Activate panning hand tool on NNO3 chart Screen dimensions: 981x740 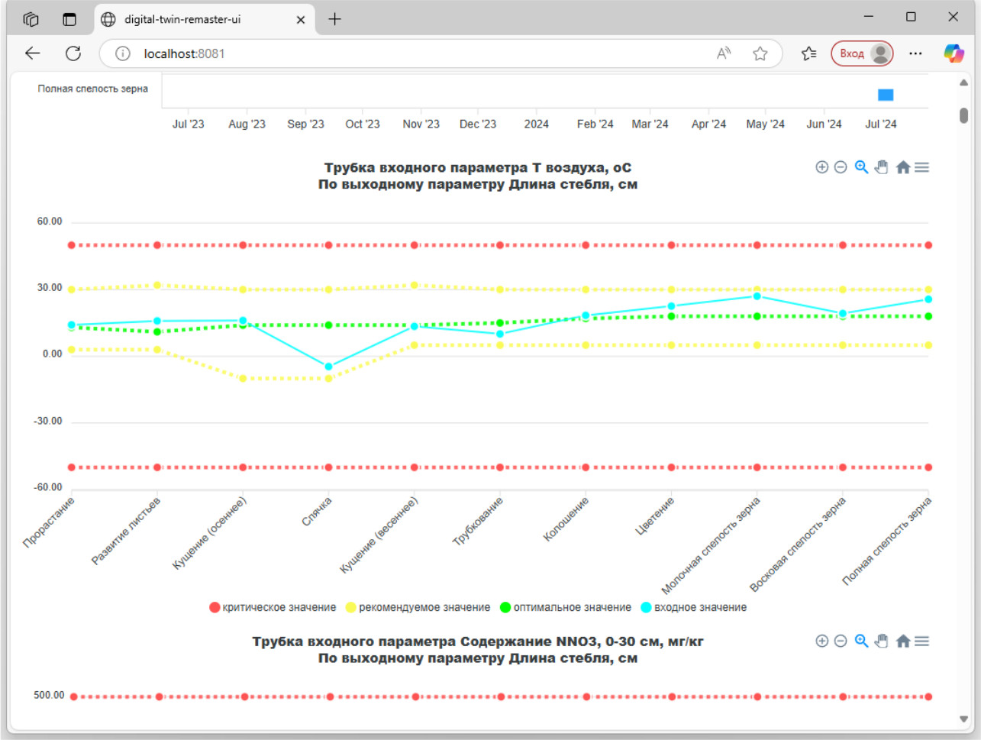click(882, 641)
